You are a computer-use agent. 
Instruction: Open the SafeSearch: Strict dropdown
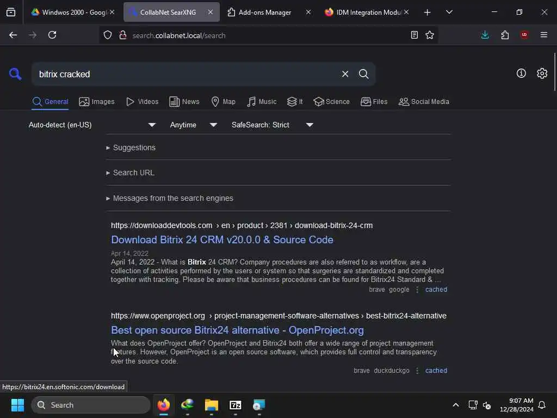click(x=272, y=125)
